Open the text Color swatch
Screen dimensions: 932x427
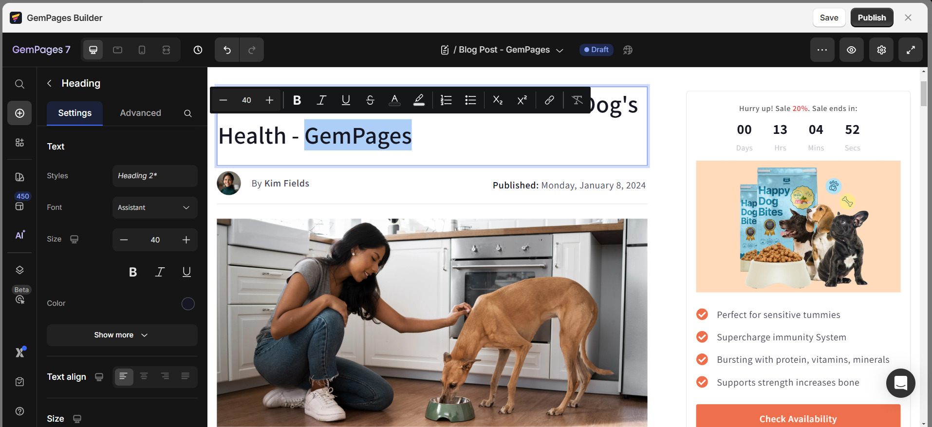coord(188,304)
